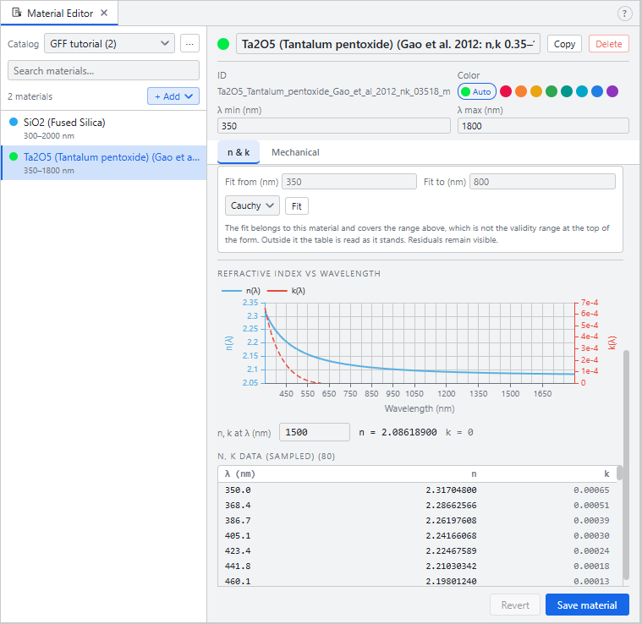Open the Catalog dropdown GFF tutorial (2)
Image resolution: width=642 pixels, height=624 pixels.
pos(109,43)
